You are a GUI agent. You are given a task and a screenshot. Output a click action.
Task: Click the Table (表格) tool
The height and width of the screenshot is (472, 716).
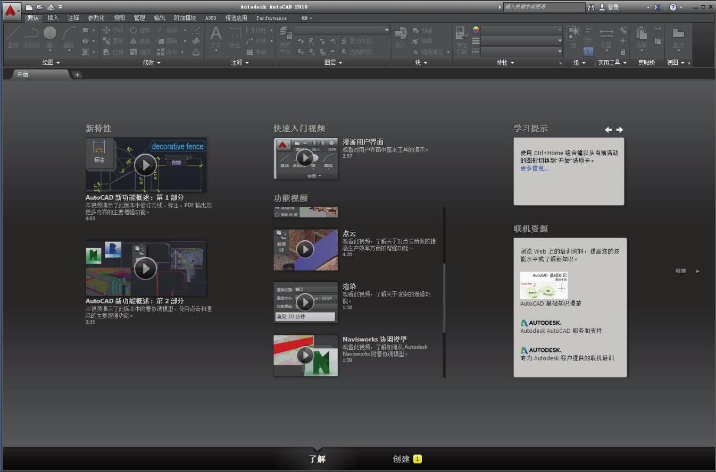pos(256,52)
